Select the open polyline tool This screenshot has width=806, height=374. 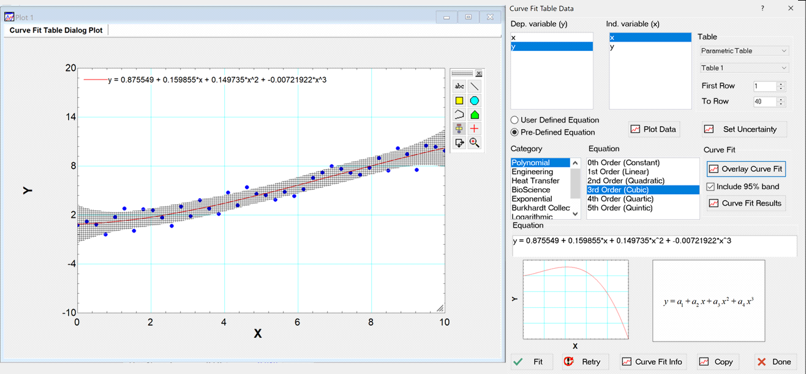[459, 114]
